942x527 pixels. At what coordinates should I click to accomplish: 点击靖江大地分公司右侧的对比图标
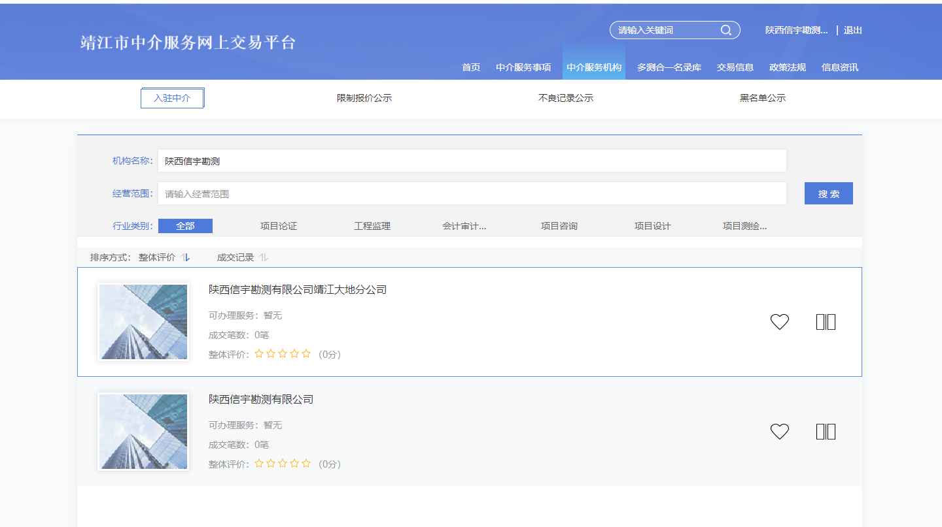[826, 321]
